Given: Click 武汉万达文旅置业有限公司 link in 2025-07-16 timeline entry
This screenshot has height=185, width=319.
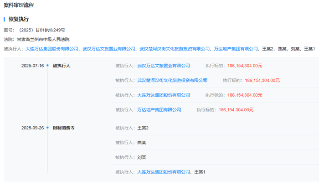Looking at the screenshot, I should pos(164,66).
